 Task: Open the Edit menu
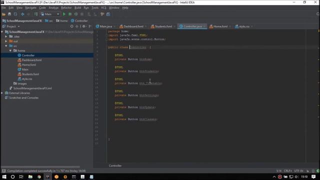point(11,8)
